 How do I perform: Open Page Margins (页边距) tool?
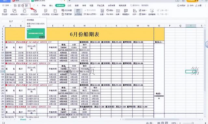point(5,12)
